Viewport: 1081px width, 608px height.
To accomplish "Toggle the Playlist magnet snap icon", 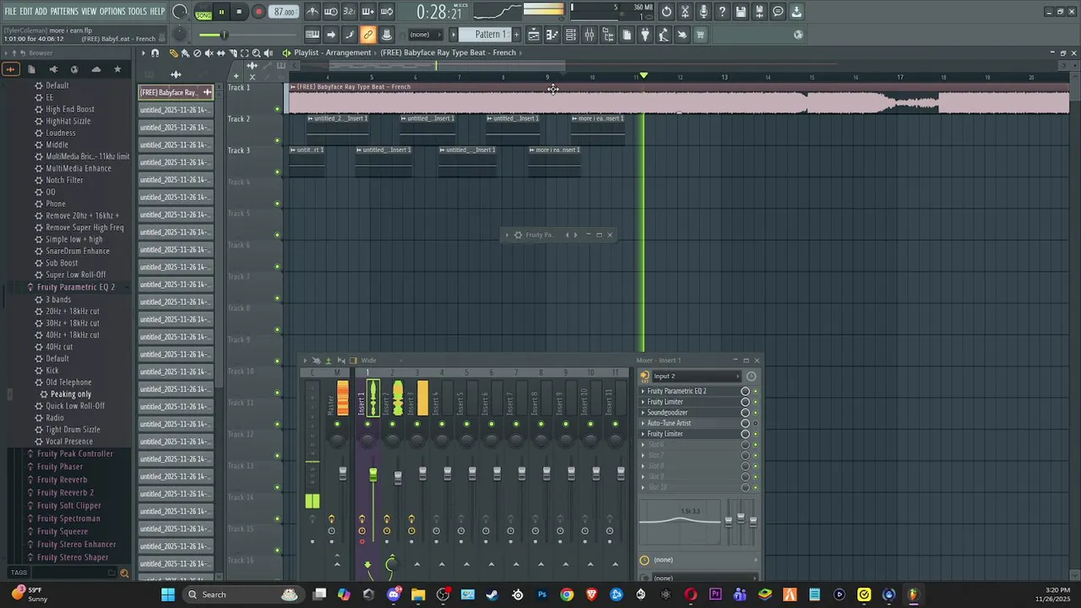I will 155,52.
